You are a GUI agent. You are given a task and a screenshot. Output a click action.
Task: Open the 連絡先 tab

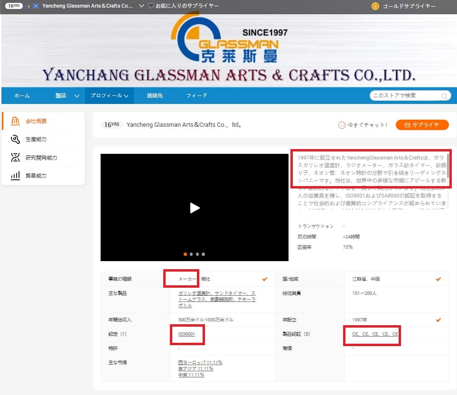pos(155,95)
